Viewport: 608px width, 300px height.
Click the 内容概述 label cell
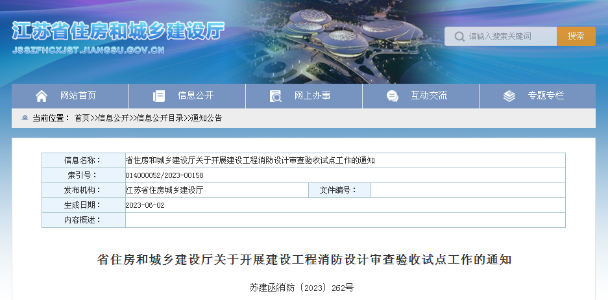(84, 220)
